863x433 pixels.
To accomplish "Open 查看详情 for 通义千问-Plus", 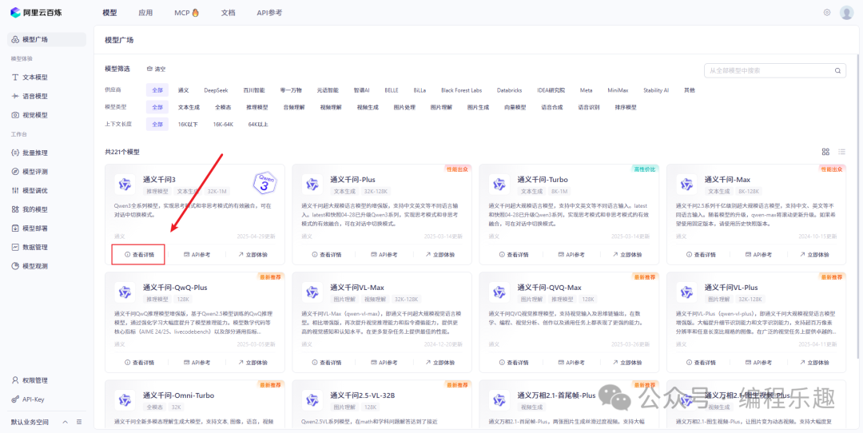I will point(326,255).
